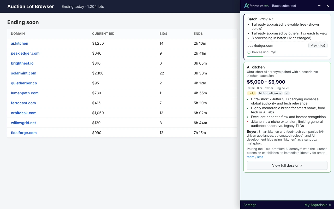
Task: Click the BIDS column header
Action: [163, 34]
